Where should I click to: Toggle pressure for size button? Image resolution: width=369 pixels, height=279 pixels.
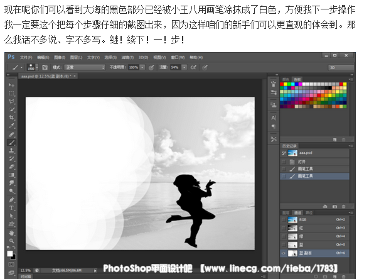[x=205, y=68]
